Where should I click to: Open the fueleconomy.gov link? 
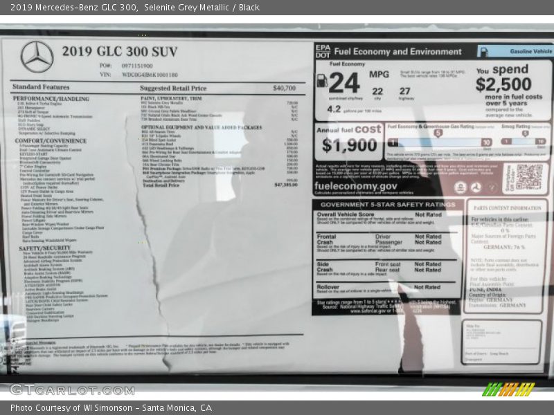point(356,186)
